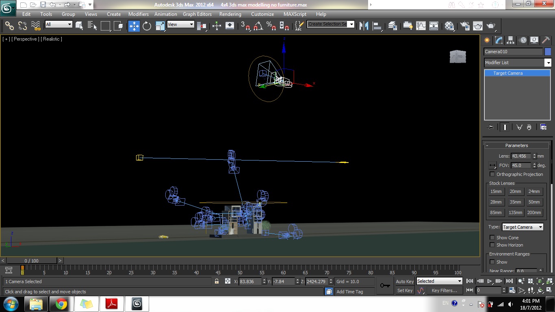Click the Auto Key button

tap(405, 282)
